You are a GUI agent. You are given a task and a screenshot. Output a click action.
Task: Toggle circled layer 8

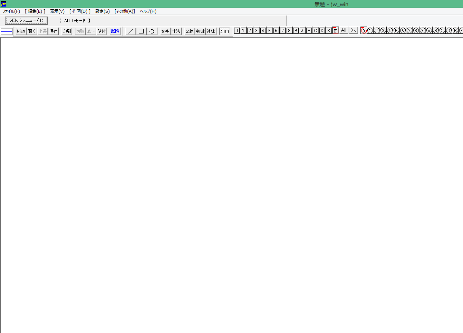[x=416, y=30]
